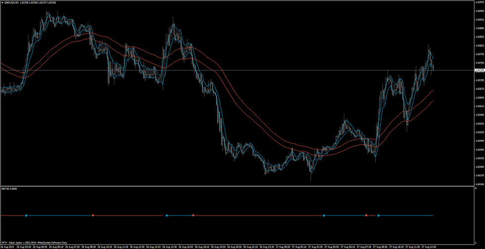Click blue up arrow near 27 Aug 08:50
Viewport: 485px width, 249px height.
(379, 215)
